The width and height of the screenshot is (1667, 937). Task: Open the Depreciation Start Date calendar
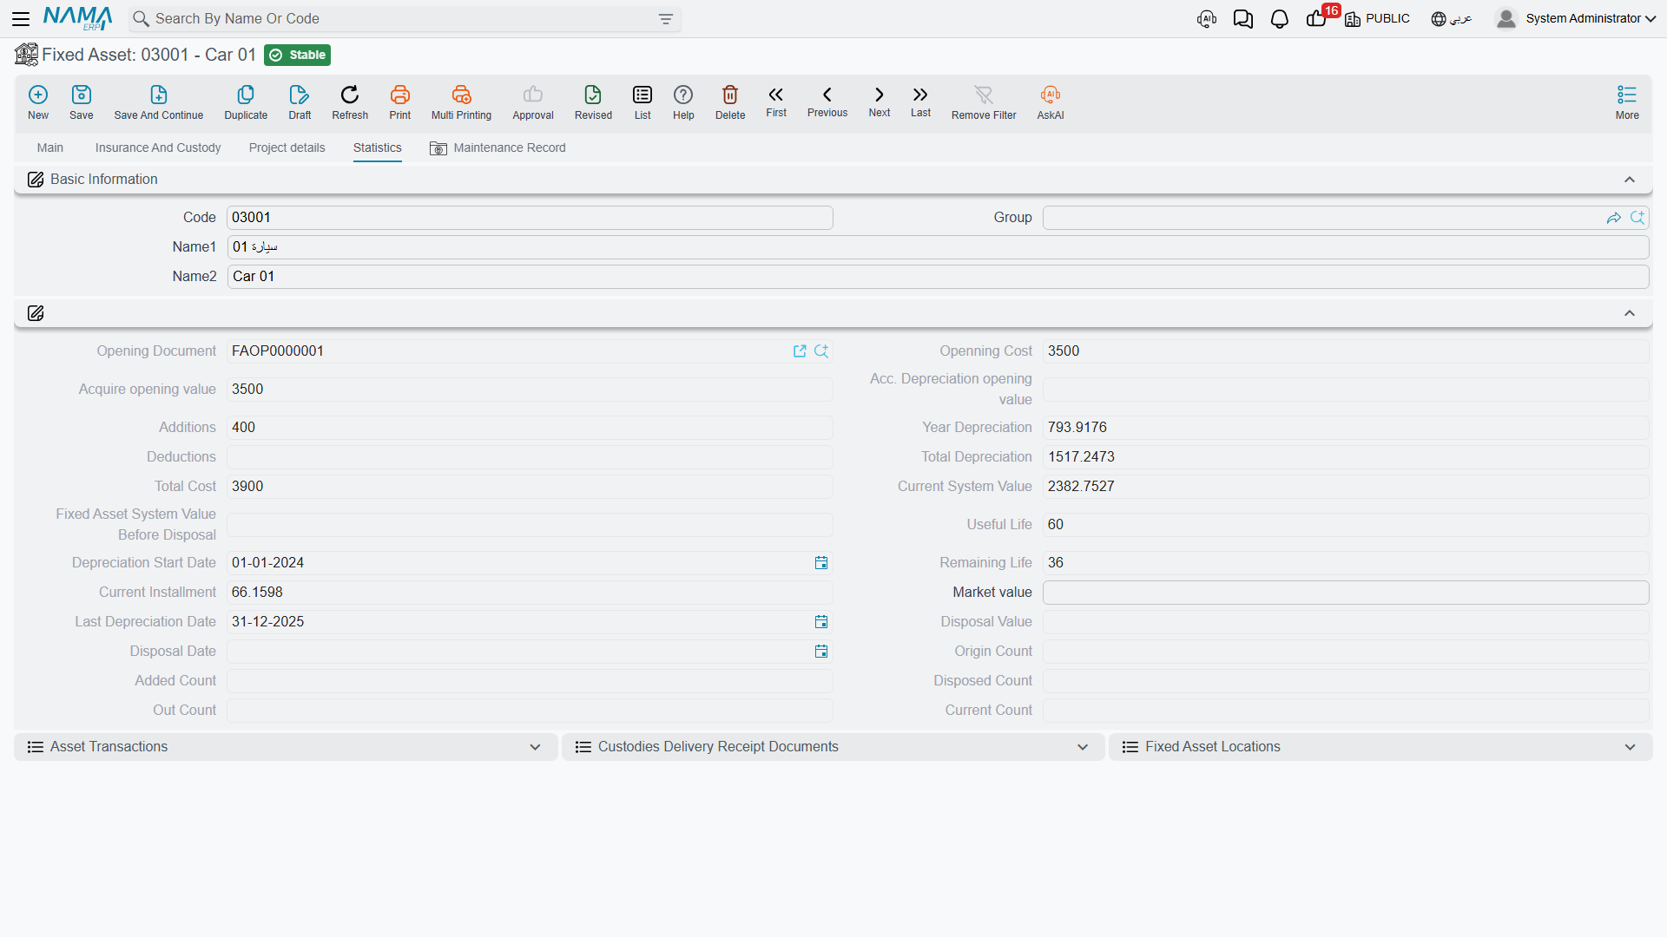pos(821,563)
